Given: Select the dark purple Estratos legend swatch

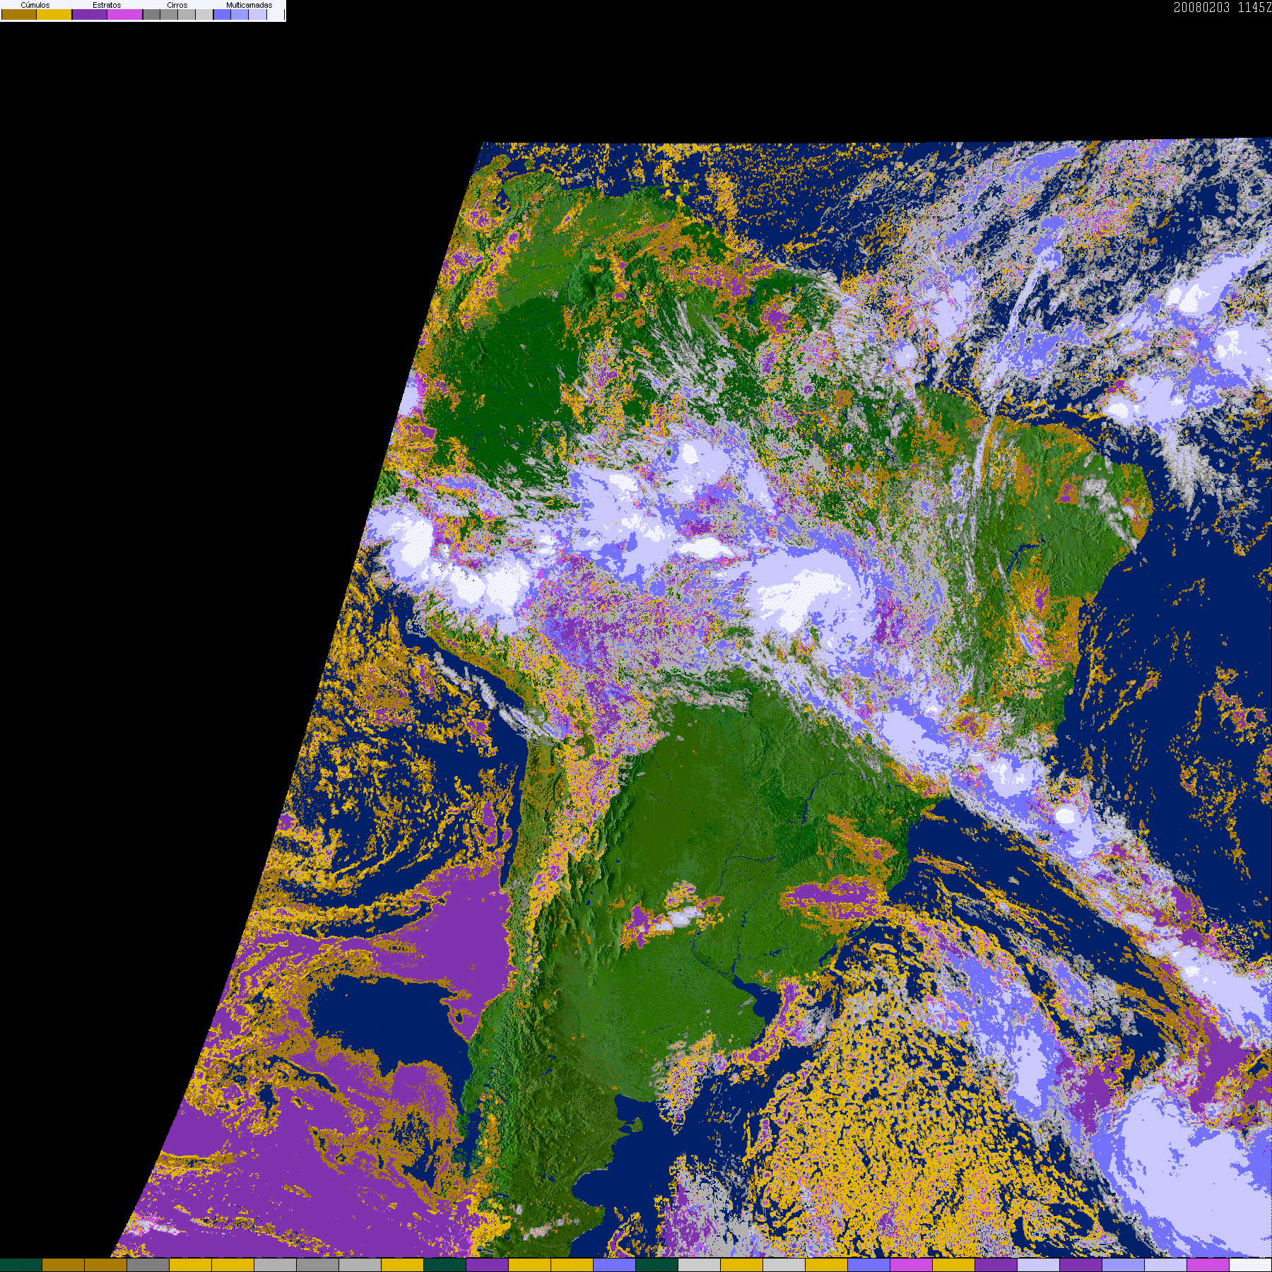Looking at the screenshot, I should tap(90, 14).
